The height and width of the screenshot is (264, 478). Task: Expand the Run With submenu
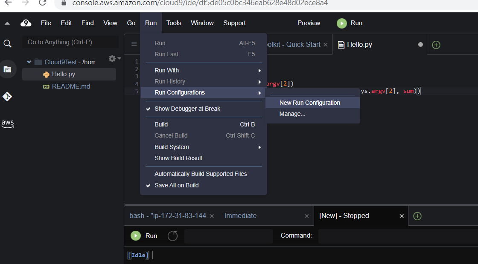pos(204,71)
